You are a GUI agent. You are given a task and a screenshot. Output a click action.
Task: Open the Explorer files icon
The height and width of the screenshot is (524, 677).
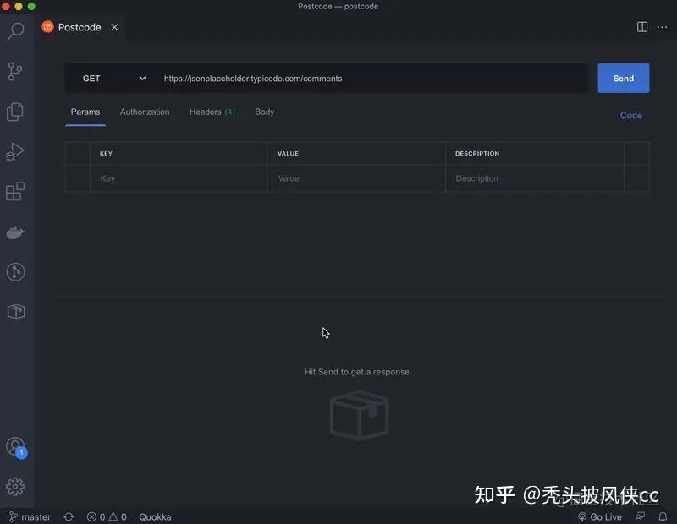15,112
